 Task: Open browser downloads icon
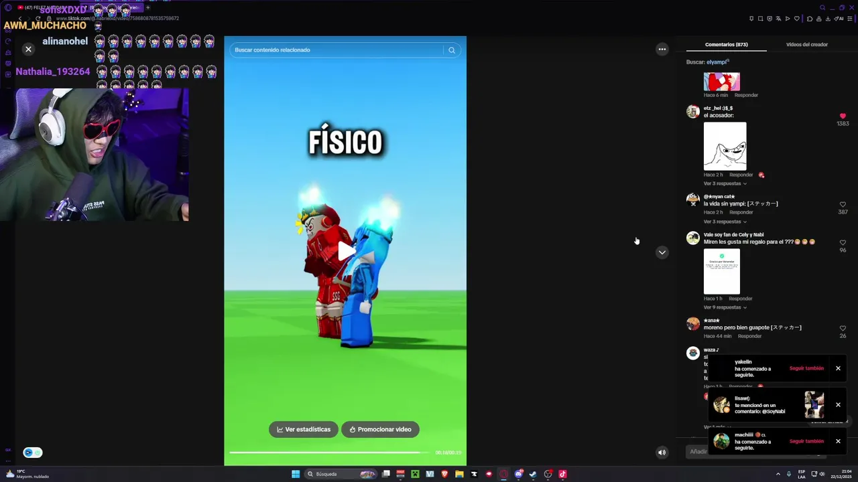point(828,19)
